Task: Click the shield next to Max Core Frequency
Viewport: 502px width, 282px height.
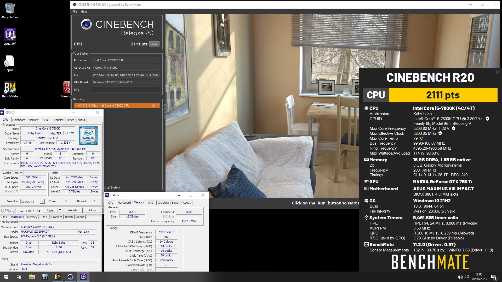Action: pos(454,128)
